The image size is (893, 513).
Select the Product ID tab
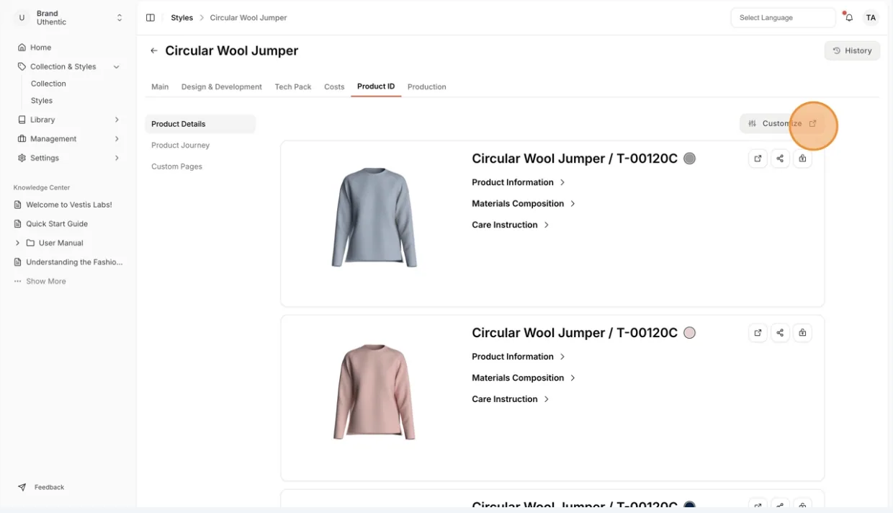pos(376,86)
